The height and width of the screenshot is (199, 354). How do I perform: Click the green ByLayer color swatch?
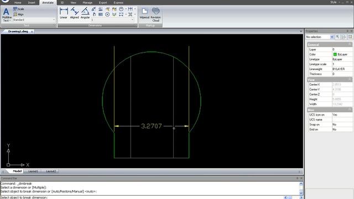(x=335, y=54)
